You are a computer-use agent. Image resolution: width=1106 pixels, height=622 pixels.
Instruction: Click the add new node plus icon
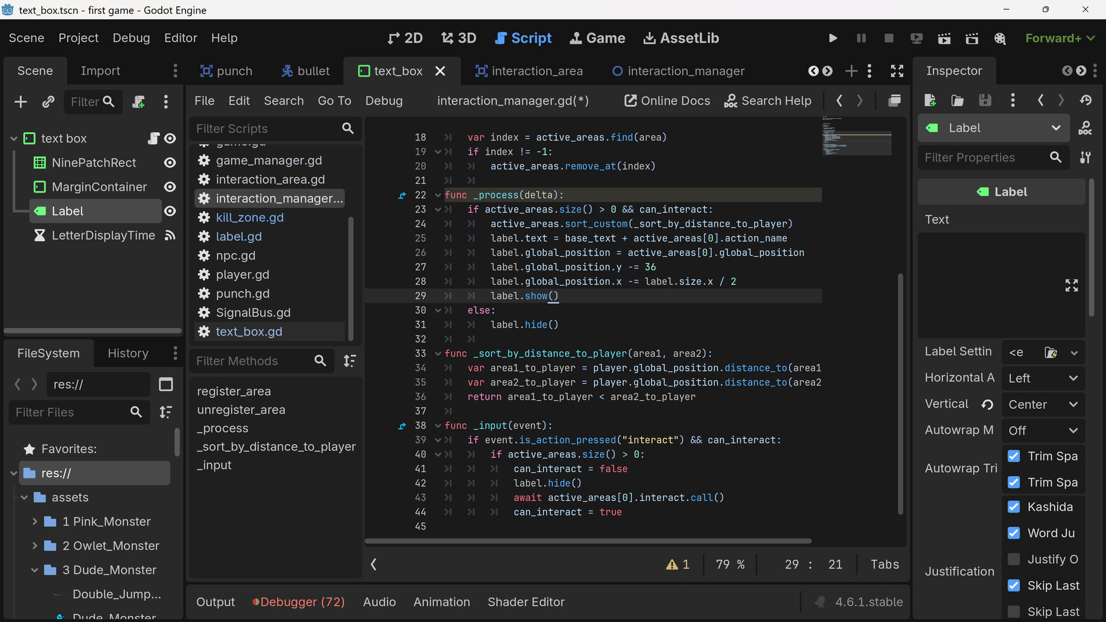click(21, 102)
